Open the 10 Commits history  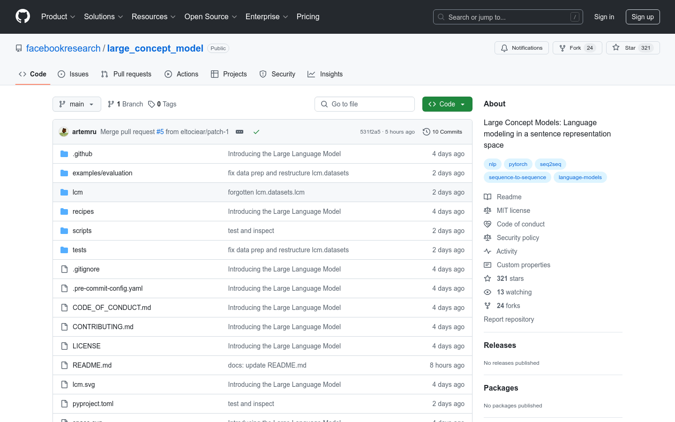tap(442, 132)
